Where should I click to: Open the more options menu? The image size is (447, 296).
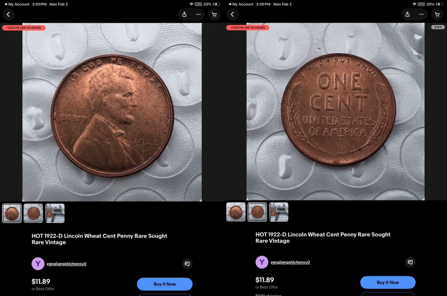point(198,15)
